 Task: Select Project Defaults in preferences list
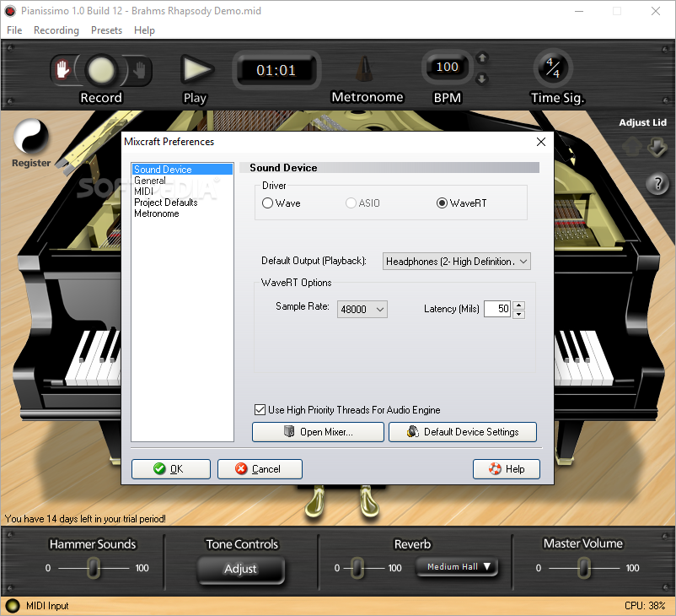(x=166, y=203)
